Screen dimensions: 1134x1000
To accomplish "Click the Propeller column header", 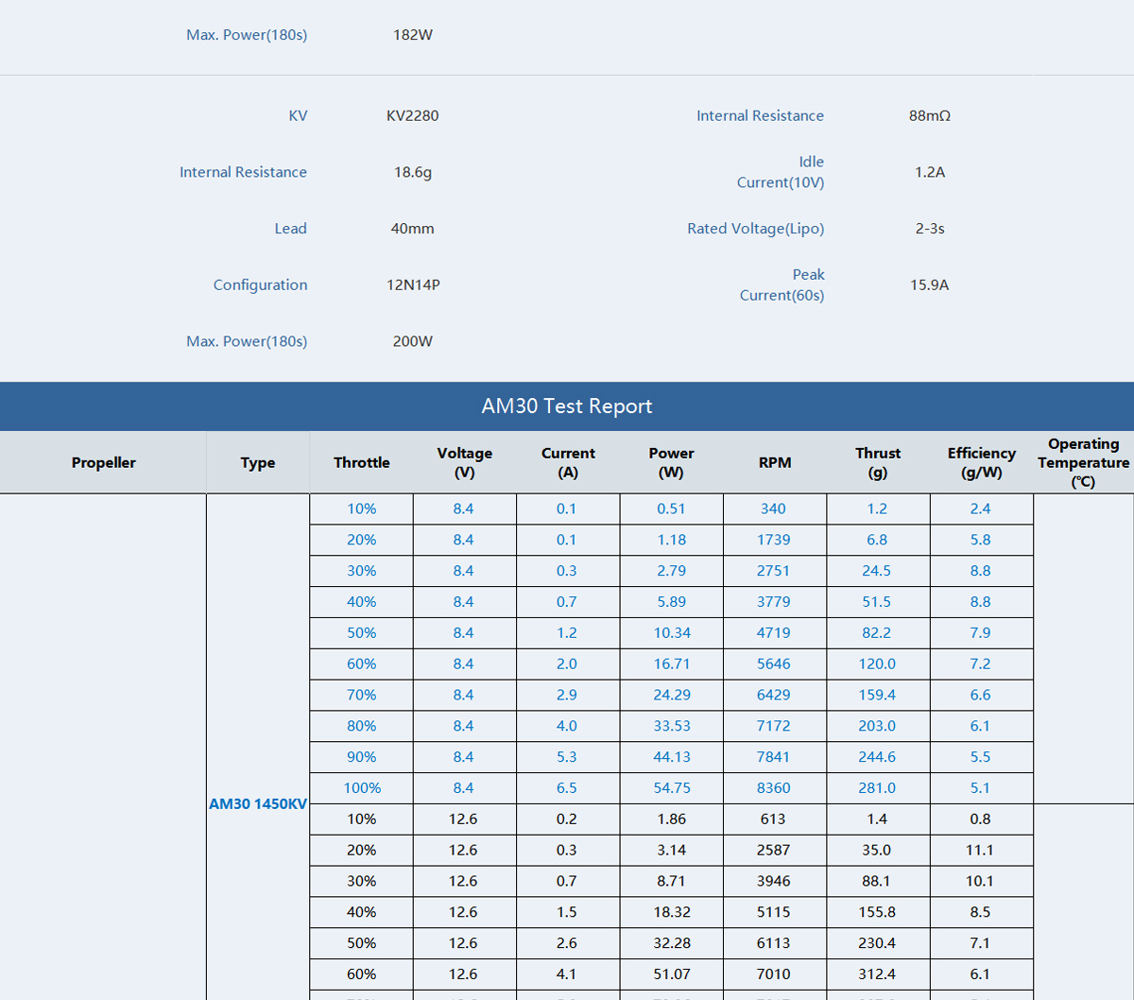I will tap(104, 462).
